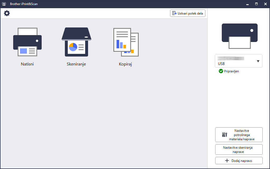The image size is (270, 169).
Task: Click the Pripravljen status text
Action: [x=231, y=71]
